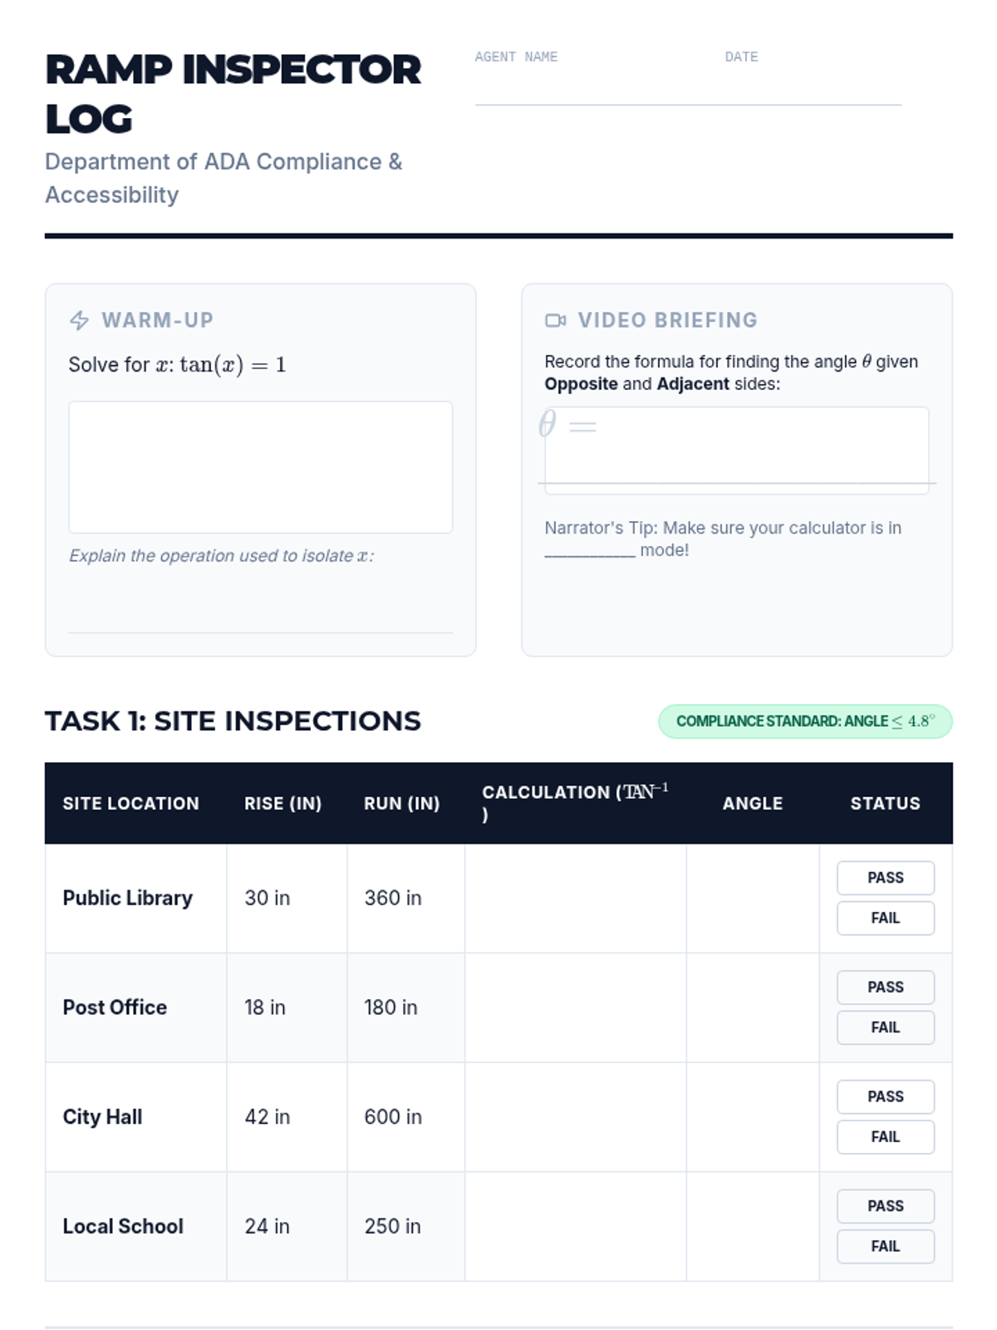Select FAIL for Post Office

pos(885,1027)
